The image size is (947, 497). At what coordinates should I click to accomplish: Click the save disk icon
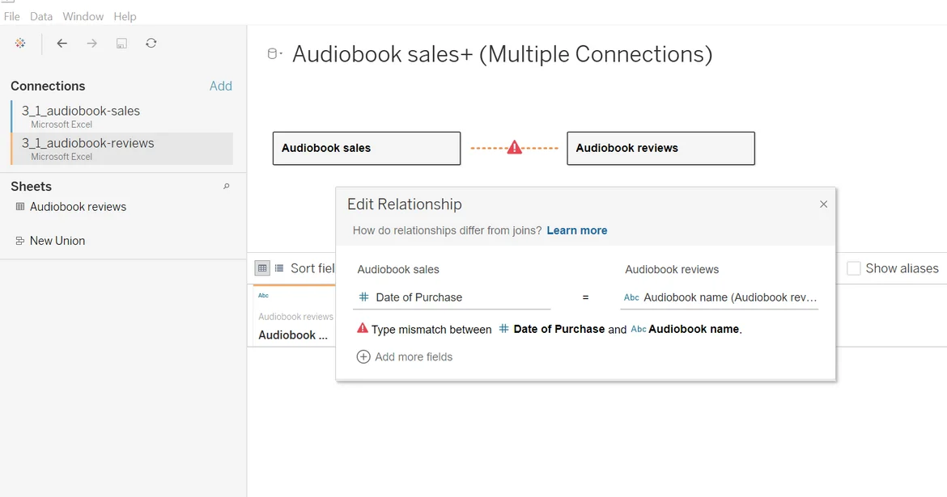tap(121, 44)
